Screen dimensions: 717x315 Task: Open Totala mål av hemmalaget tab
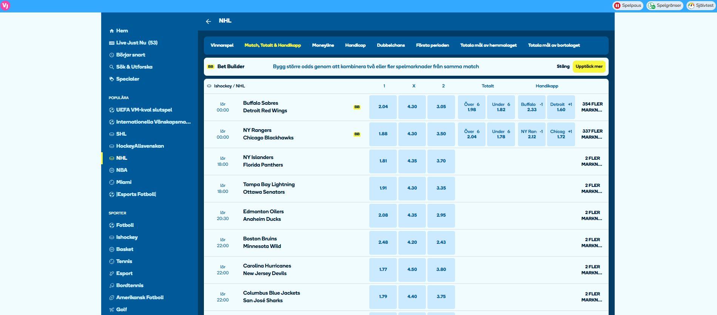tap(489, 45)
